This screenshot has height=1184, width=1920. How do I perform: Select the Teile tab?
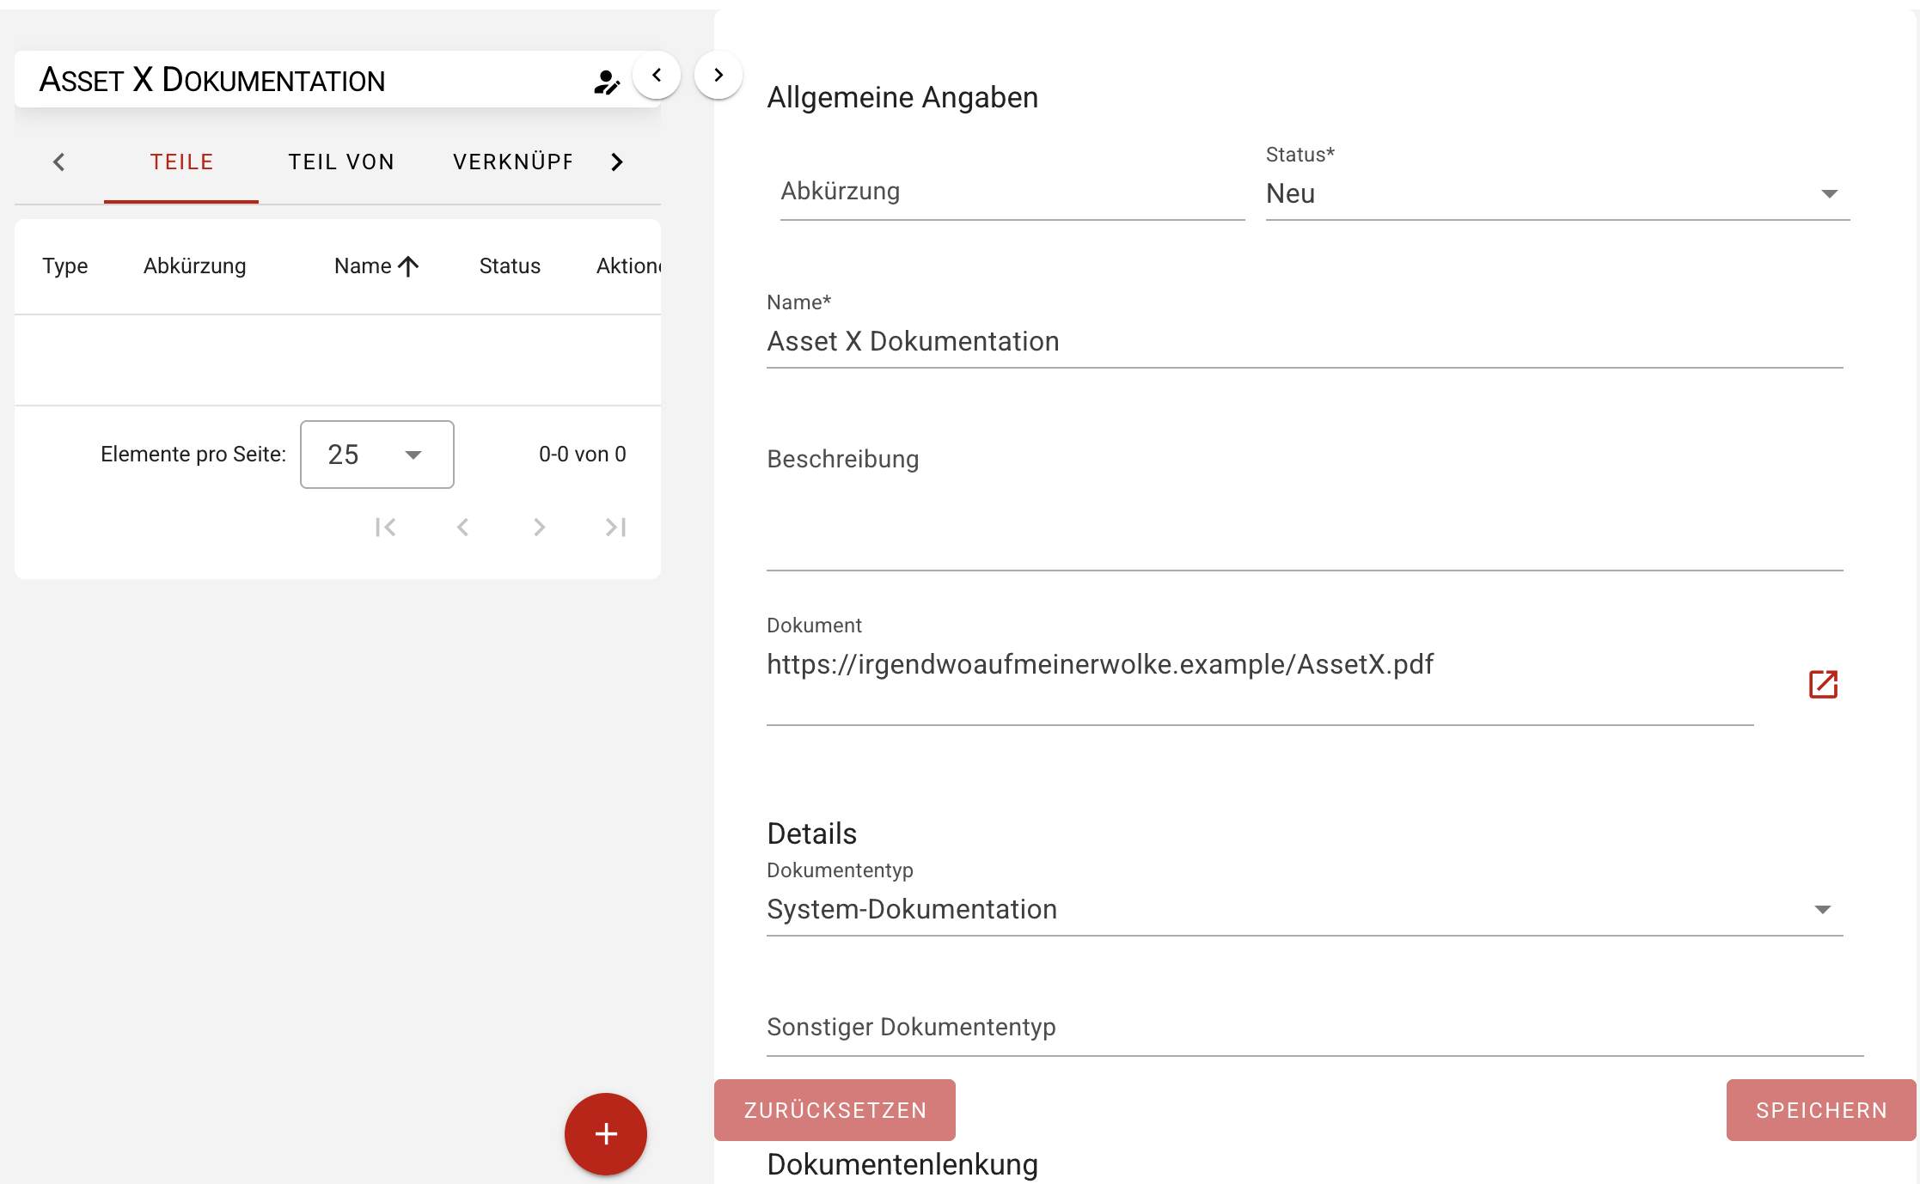[x=181, y=162]
